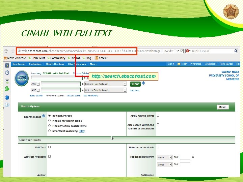Click the globe site-identity icon in address bar
The width and height of the screenshot is (243, 182).
[19, 51]
